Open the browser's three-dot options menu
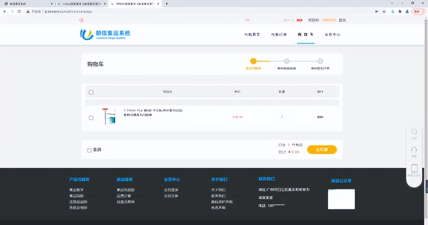This screenshot has width=428, height=225. [423, 12]
